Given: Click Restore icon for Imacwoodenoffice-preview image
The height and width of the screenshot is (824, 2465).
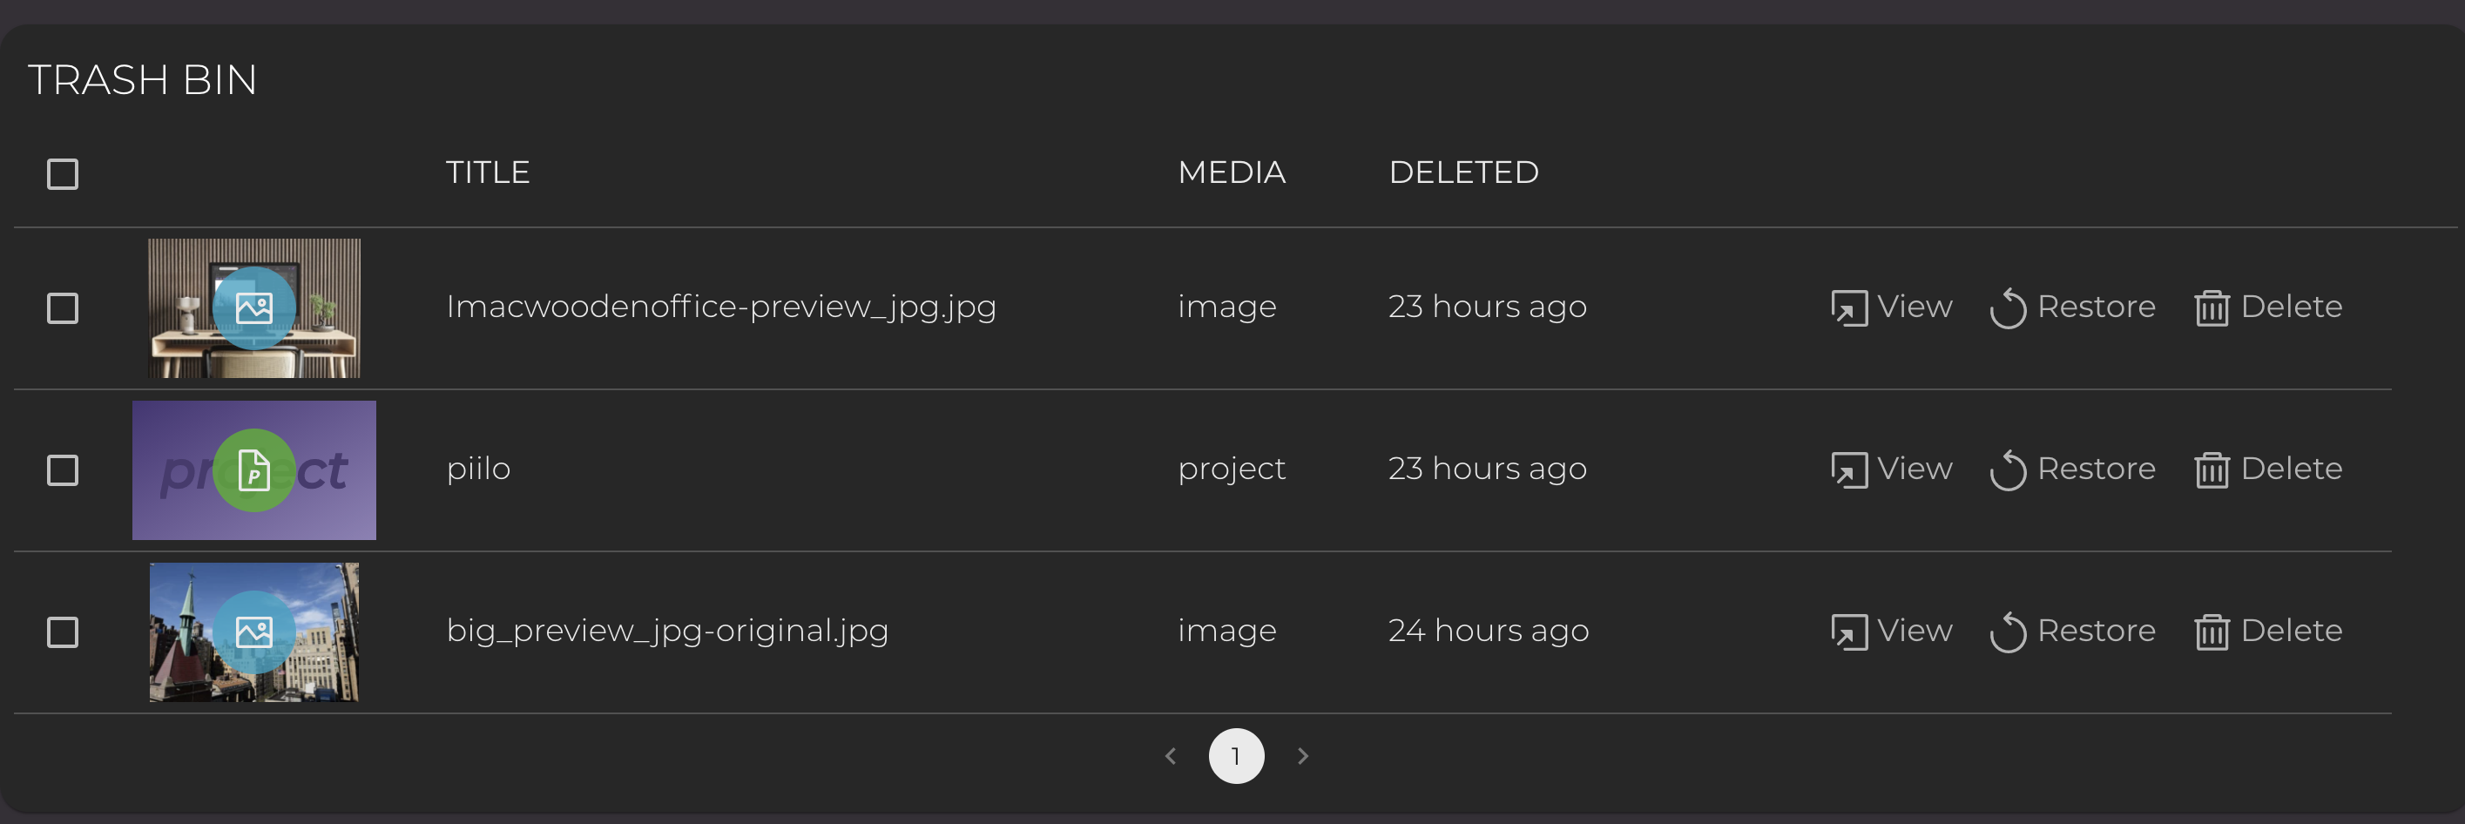Looking at the screenshot, I should coord(2008,308).
